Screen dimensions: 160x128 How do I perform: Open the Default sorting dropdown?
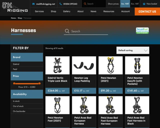point(133,50)
